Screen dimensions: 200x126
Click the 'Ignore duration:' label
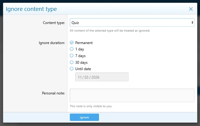[x=52, y=43]
